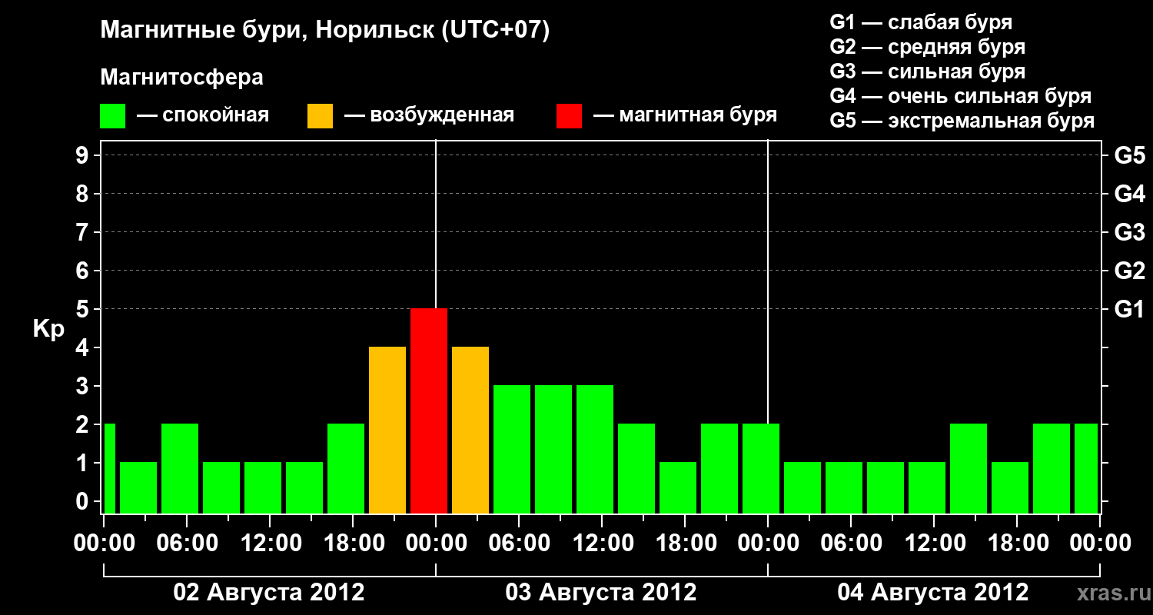Click the '12:00' tick above 02 Августа
Image resolution: width=1153 pixels, height=615 pixels.
pos(270,544)
